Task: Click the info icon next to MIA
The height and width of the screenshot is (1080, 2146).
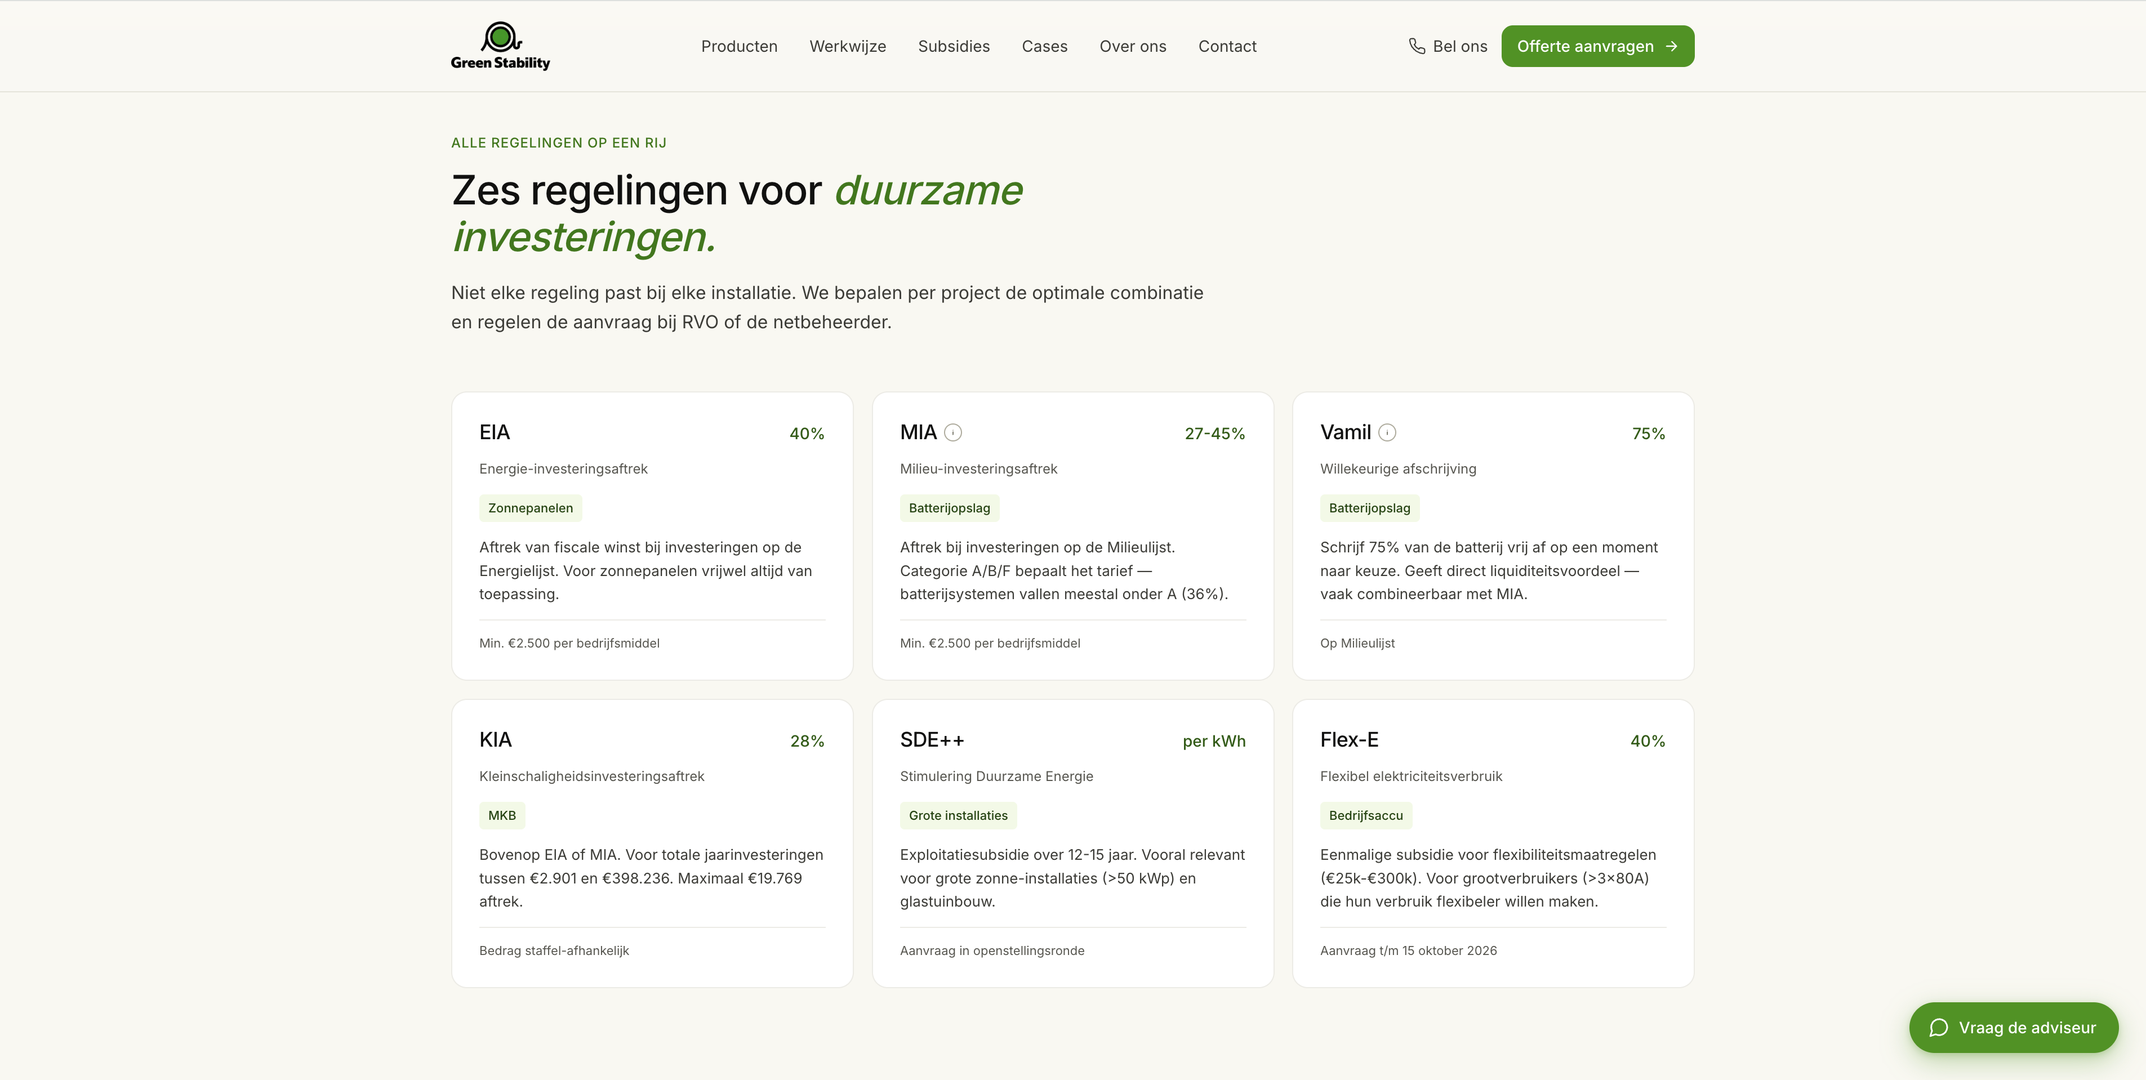Action: click(x=953, y=432)
